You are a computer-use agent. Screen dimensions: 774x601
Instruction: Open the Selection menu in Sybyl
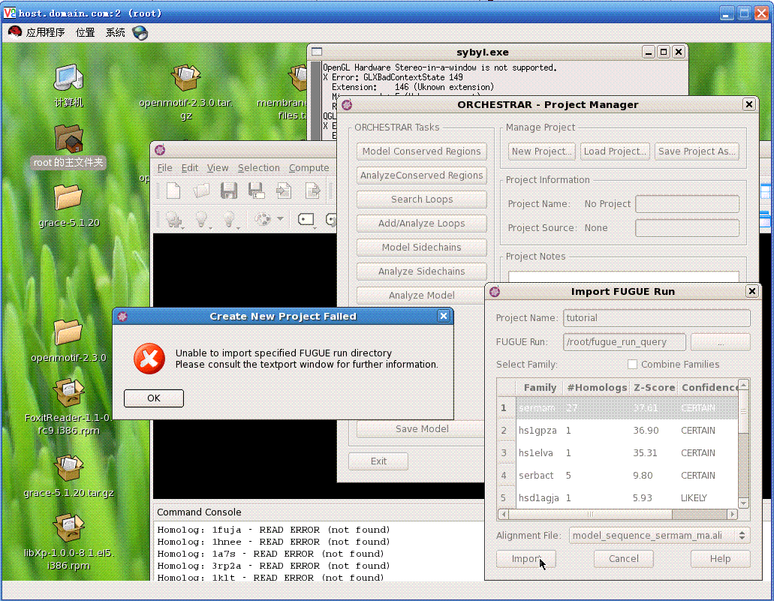pos(259,168)
